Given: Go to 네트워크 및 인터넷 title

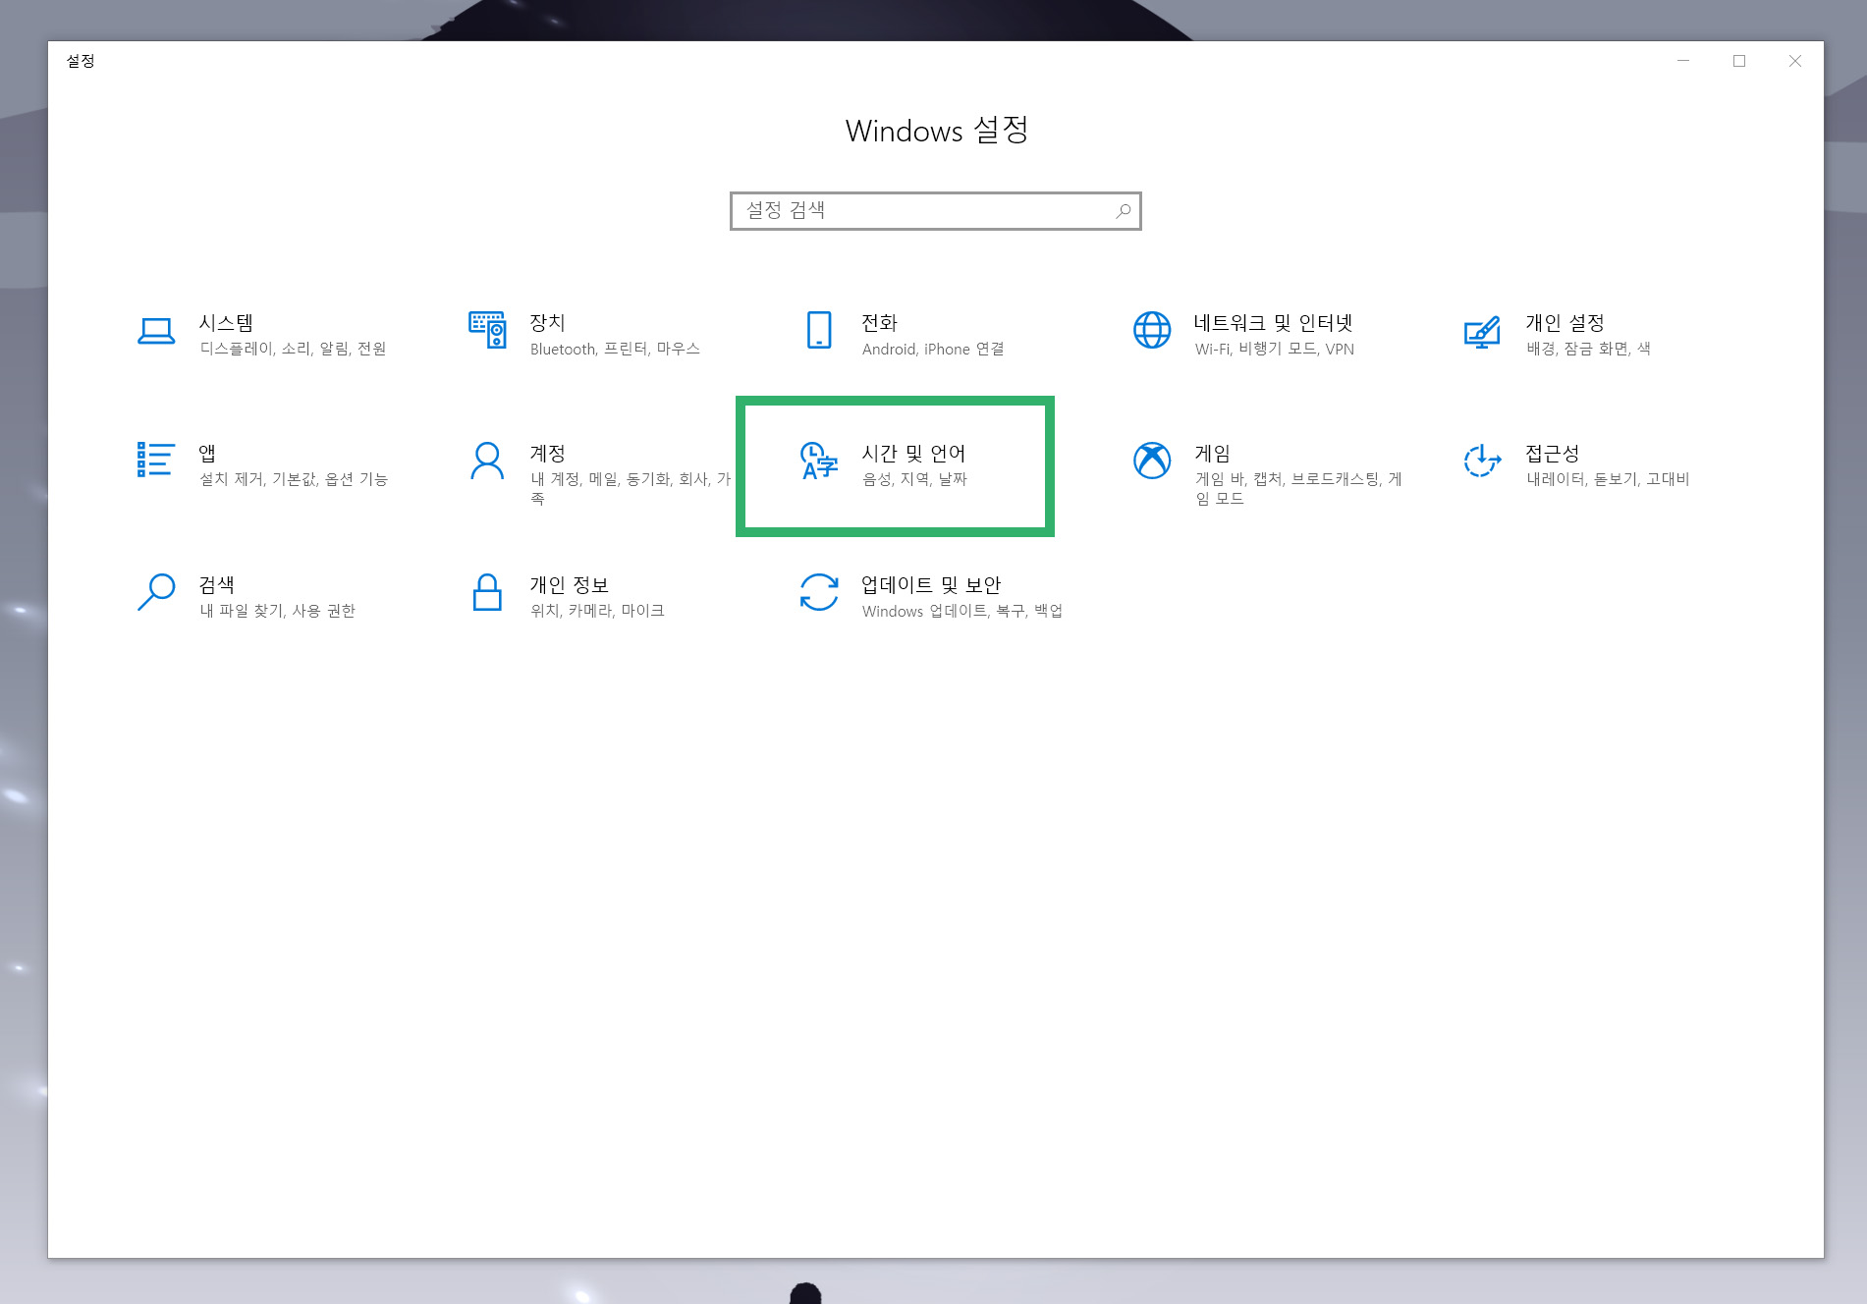Looking at the screenshot, I should tap(1273, 323).
